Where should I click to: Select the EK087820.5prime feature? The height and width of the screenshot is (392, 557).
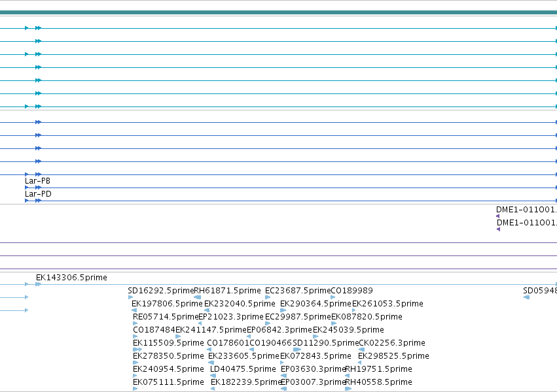(x=367, y=317)
